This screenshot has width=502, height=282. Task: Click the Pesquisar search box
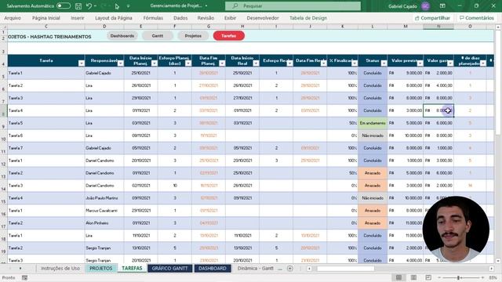pos(293,6)
